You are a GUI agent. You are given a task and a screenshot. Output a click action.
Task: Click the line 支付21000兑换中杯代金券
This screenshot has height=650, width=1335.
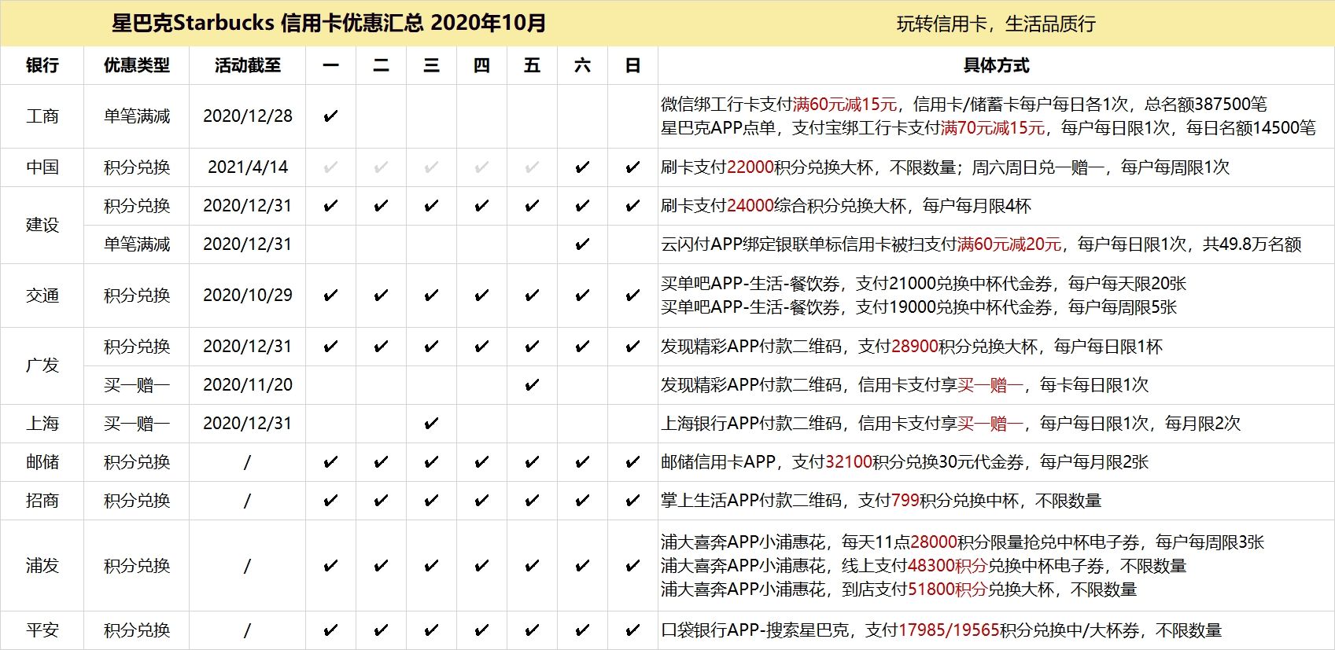click(924, 284)
